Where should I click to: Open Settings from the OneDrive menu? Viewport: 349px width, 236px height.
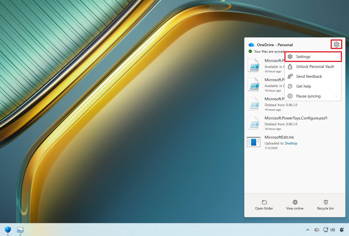[303, 57]
